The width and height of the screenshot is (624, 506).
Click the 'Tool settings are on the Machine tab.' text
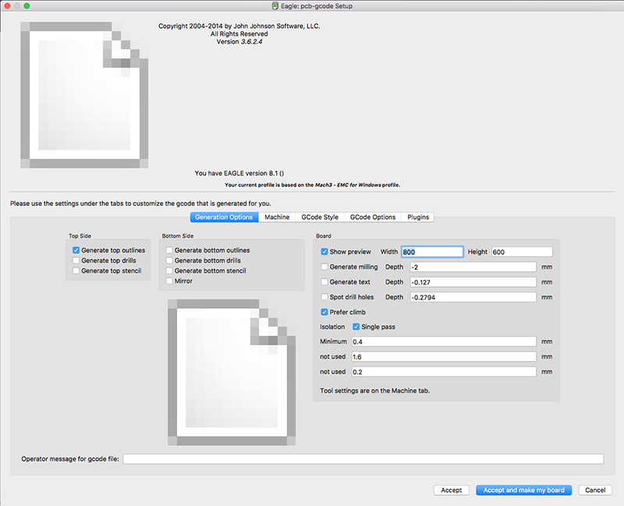(x=375, y=391)
